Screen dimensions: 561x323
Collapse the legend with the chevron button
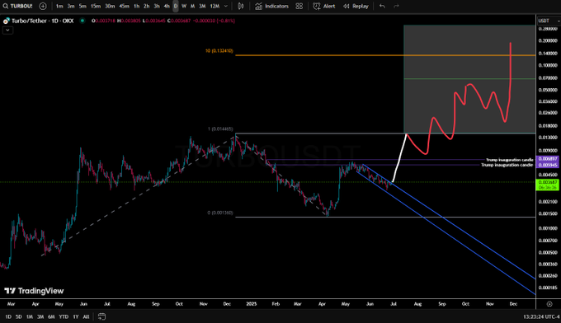(7, 30)
